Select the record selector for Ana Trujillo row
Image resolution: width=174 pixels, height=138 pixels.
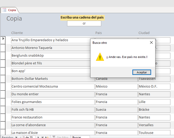click(3, 40)
